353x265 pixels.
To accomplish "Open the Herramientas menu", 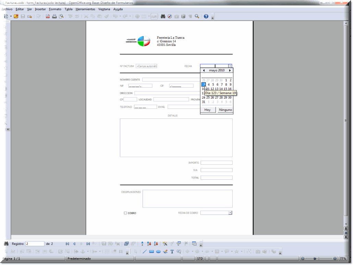I will pyautogui.click(x=85, y=9).
